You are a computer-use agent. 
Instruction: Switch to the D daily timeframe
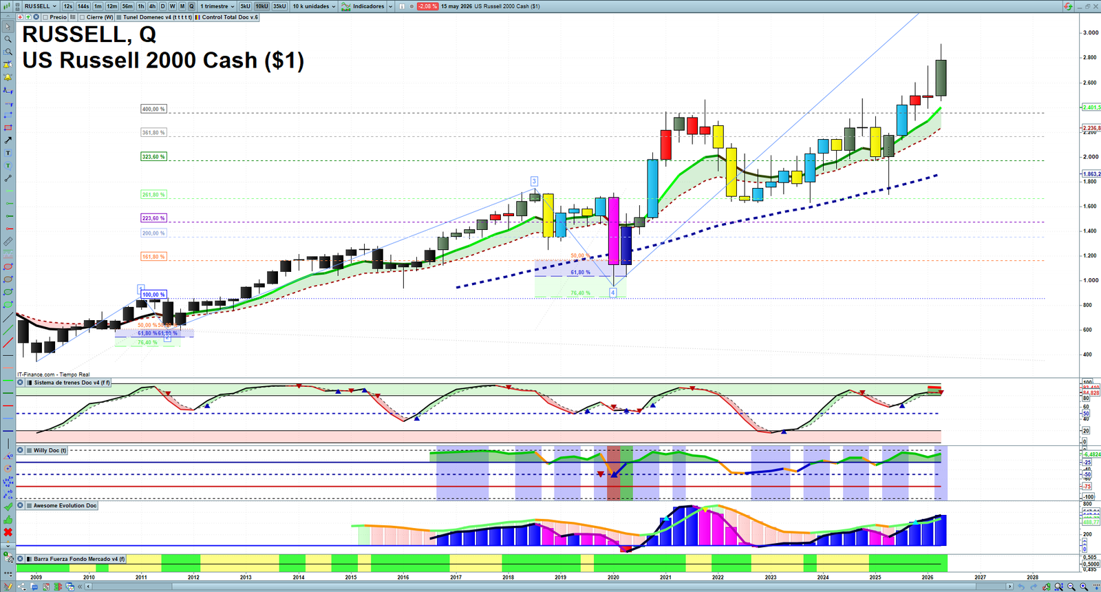163,6
